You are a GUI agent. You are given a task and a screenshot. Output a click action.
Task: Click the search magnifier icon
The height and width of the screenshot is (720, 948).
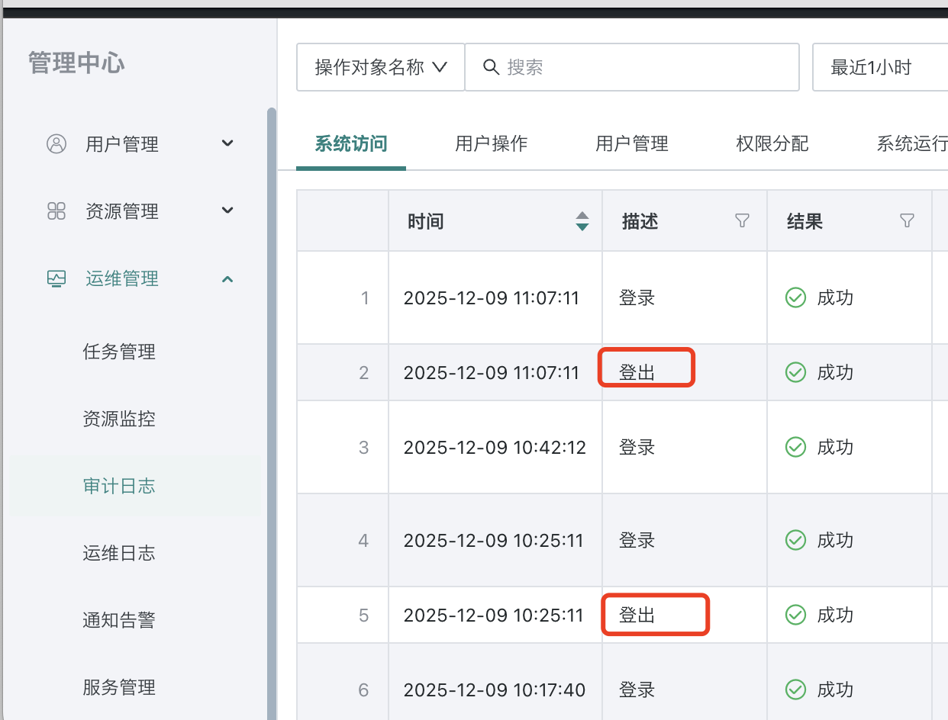pos(492,67)
